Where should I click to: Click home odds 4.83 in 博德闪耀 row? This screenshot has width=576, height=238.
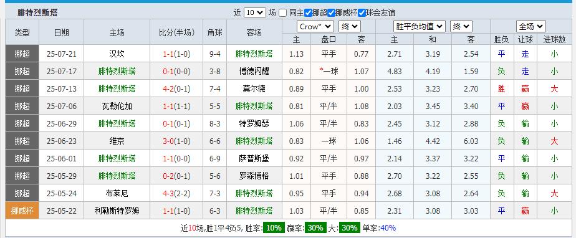click(395, 71)
